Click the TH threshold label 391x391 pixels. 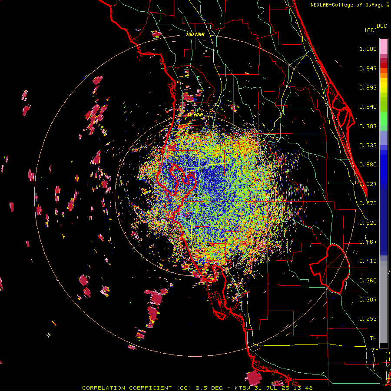point(373,338)
